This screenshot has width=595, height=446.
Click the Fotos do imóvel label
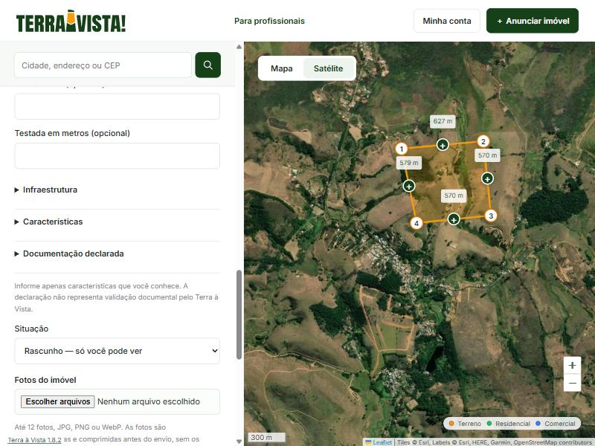tap(45, 380)
